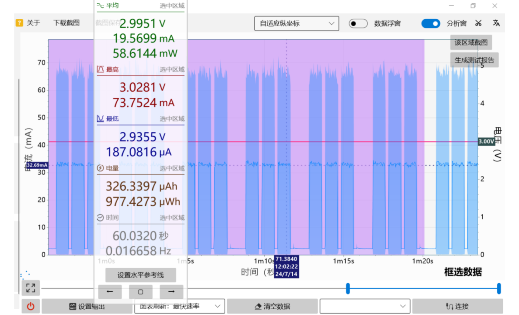The width and height of the screenshot is (519, 315).
Task: Click the 清空数据 button
Action: tap(272, 306)
